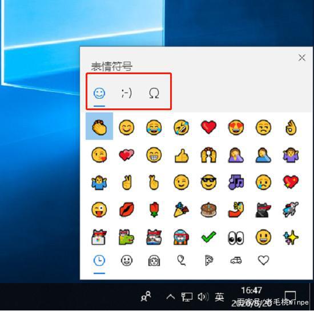This screenshot has width=314, height=311.
Task: Insert the single red heart emoji
Action: click(x=208, y=127)
